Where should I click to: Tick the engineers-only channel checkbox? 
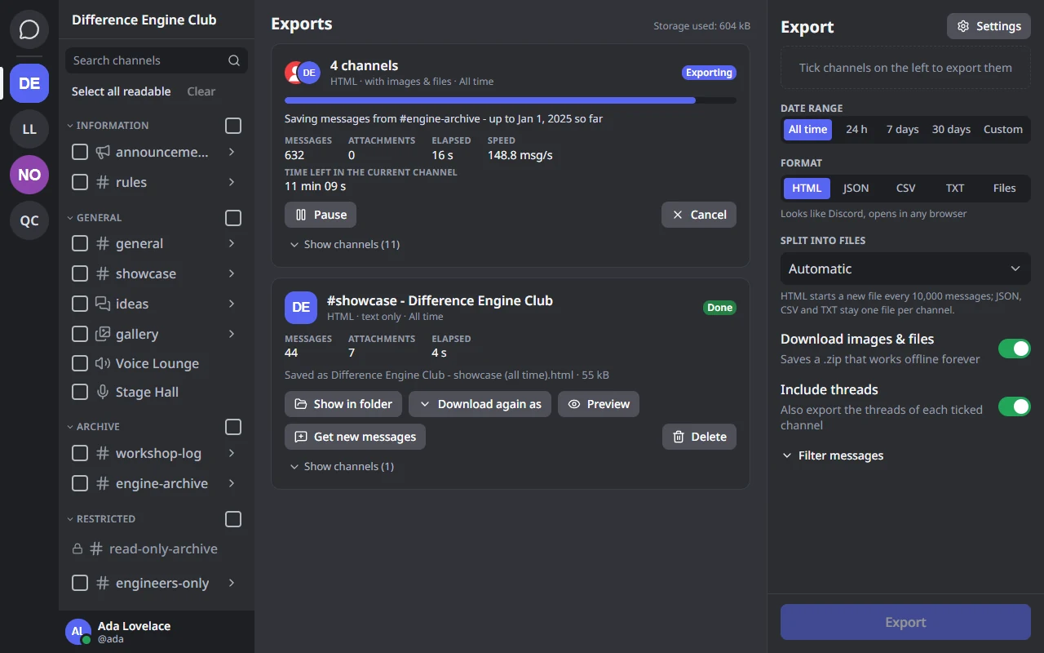point(80,583)
